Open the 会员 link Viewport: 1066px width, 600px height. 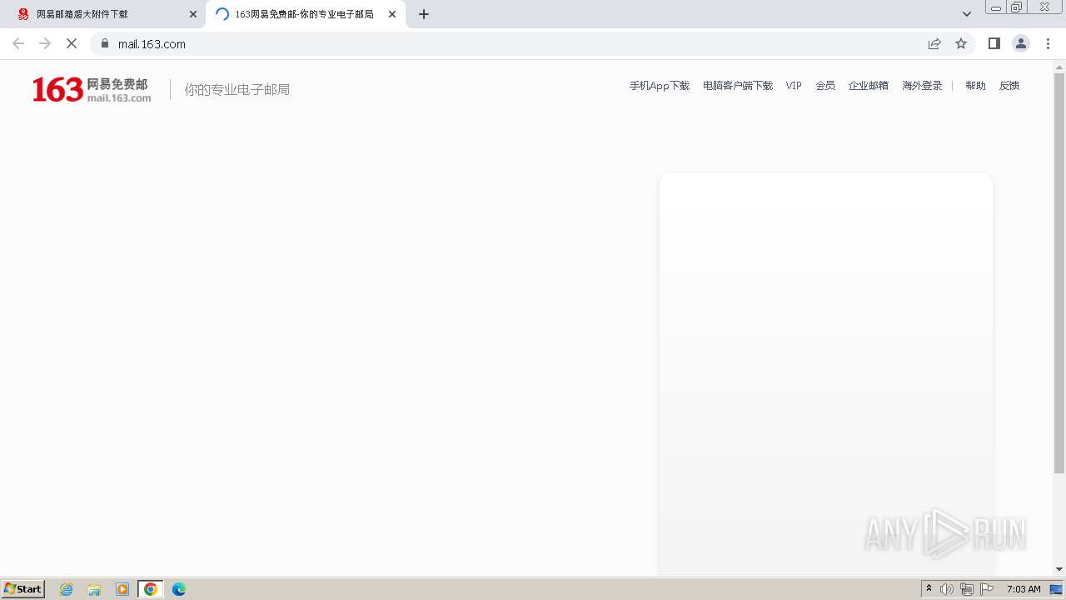[x=825, y=86]
